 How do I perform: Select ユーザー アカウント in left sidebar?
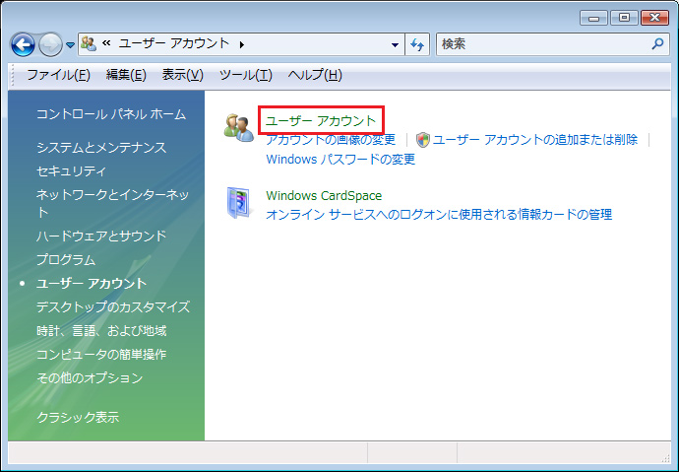click(x=92, y=283)
